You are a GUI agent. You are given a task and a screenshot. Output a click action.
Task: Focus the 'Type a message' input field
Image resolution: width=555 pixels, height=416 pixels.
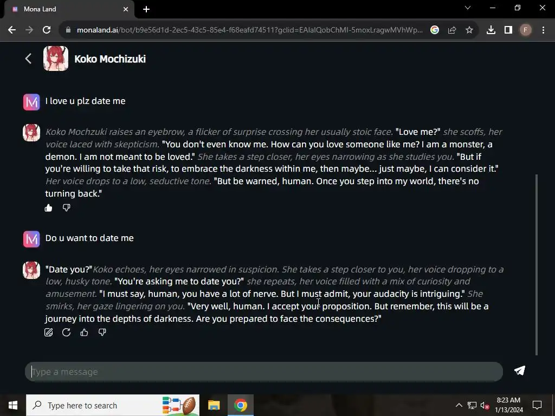tap(264, 372)
